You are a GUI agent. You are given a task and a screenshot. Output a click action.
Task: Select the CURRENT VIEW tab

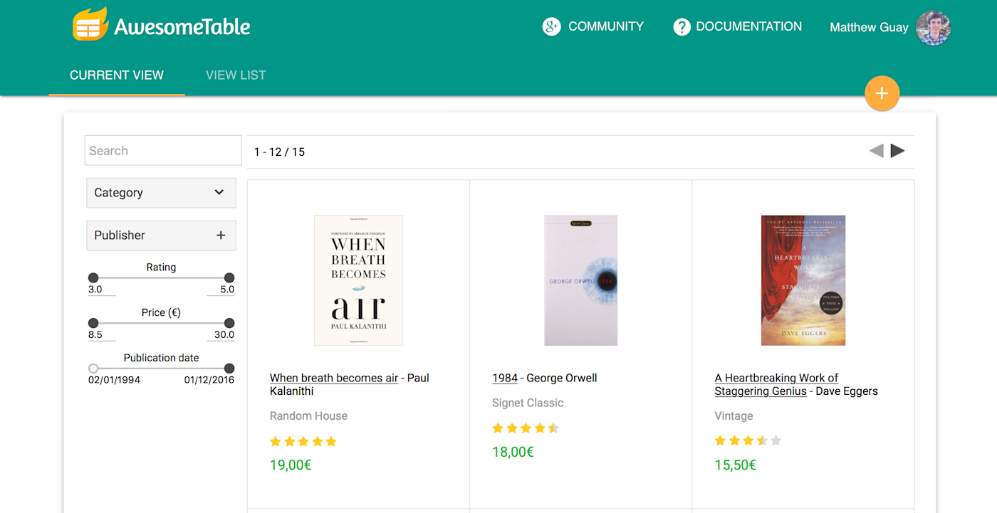click(x=116, y=75)
